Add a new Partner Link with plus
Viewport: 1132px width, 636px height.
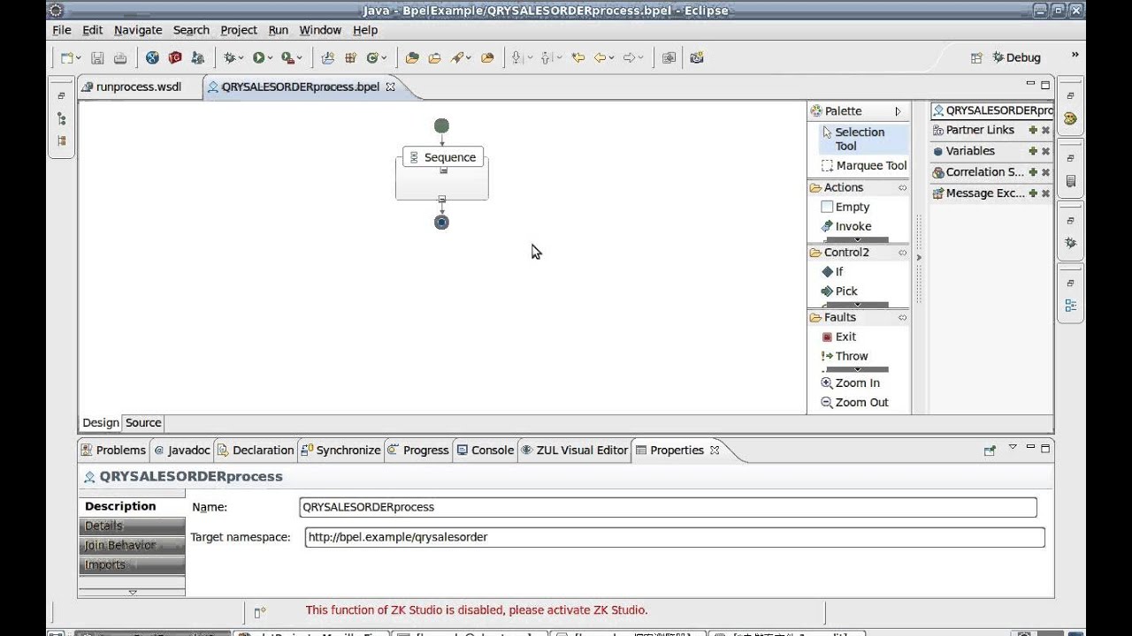coord(1033,130)
